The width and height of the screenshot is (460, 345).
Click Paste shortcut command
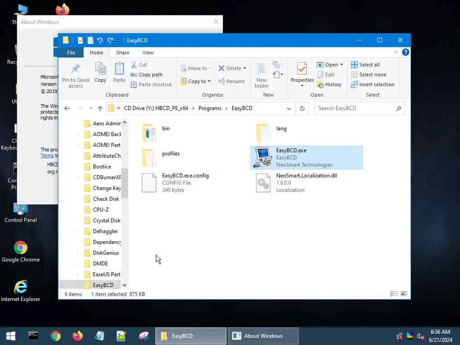[151, 84]
